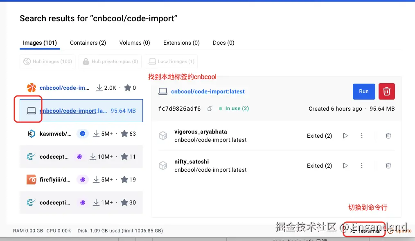This screenshot has height=241, width=415.
Task: Click the star icon on kasmweb row
Action: pos(124,133)
